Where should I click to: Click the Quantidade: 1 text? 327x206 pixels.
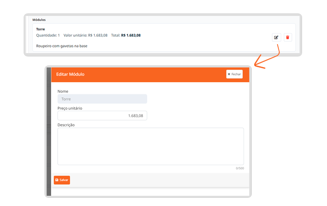[x=48, y=36]
